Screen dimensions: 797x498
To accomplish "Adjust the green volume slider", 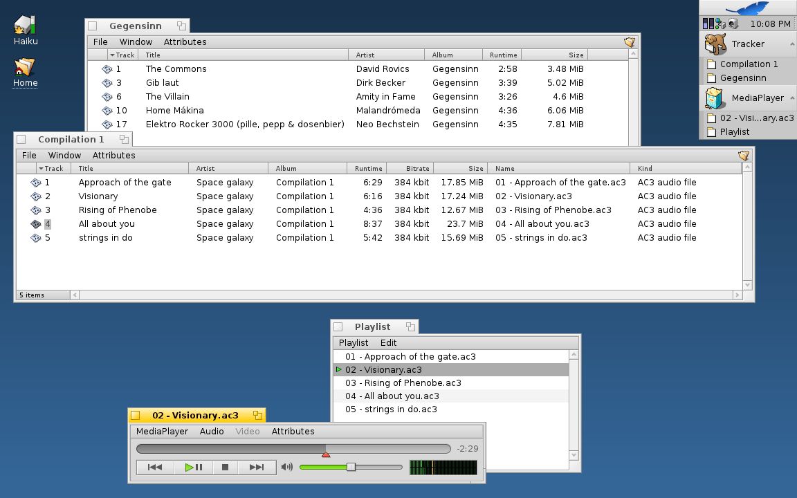I will pos(351,467).
